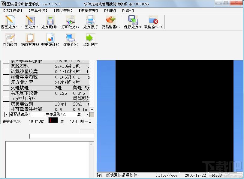244x179 pixels.
Task: Click the notes area's up scroll arrow
Action: coord(91,144)
